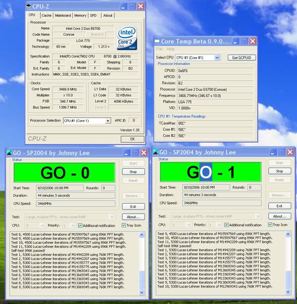Close the Core Temp window

(x=253, y=41)
